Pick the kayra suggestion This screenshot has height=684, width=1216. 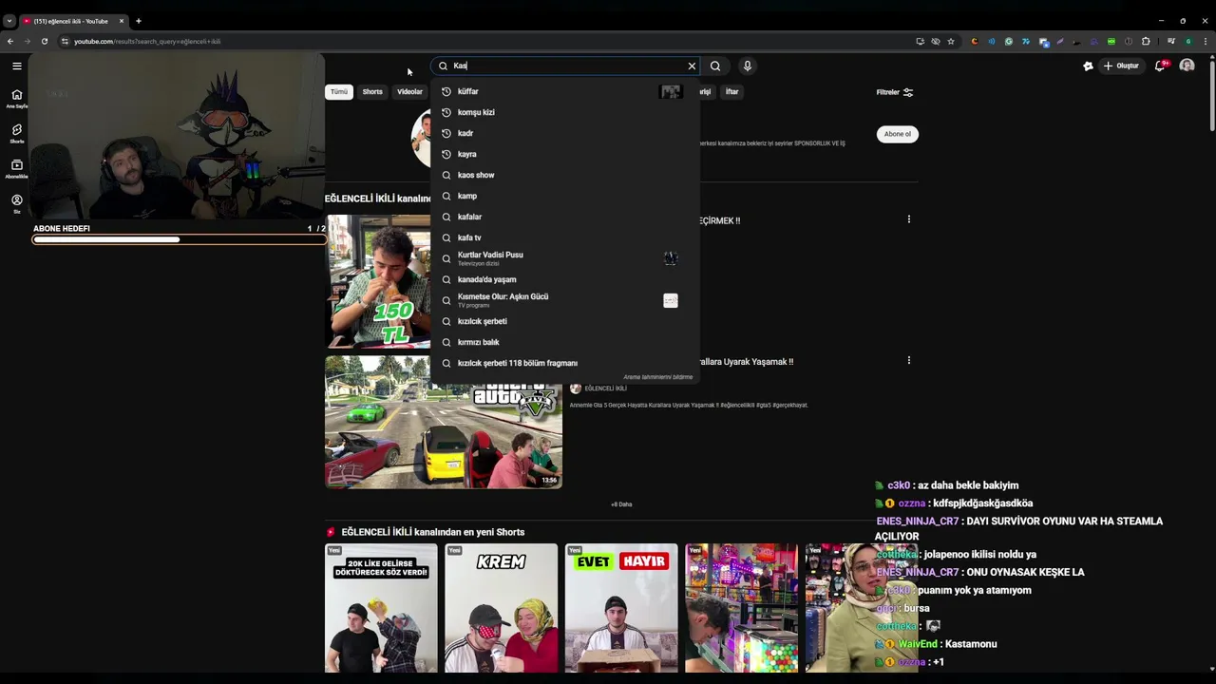click(x=565, y=154)
